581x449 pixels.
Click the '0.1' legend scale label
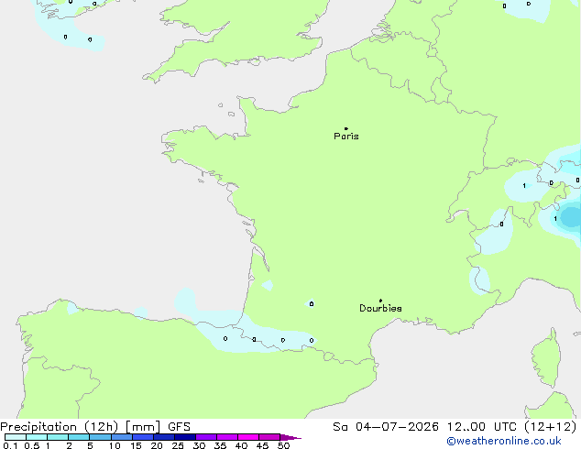(8, 445)
